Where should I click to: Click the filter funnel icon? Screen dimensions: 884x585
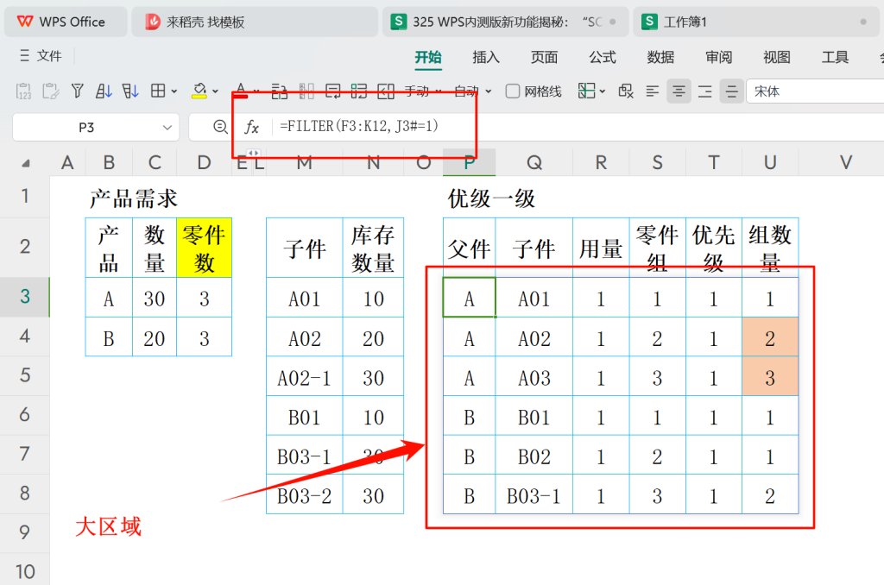(x=77, y=91)
